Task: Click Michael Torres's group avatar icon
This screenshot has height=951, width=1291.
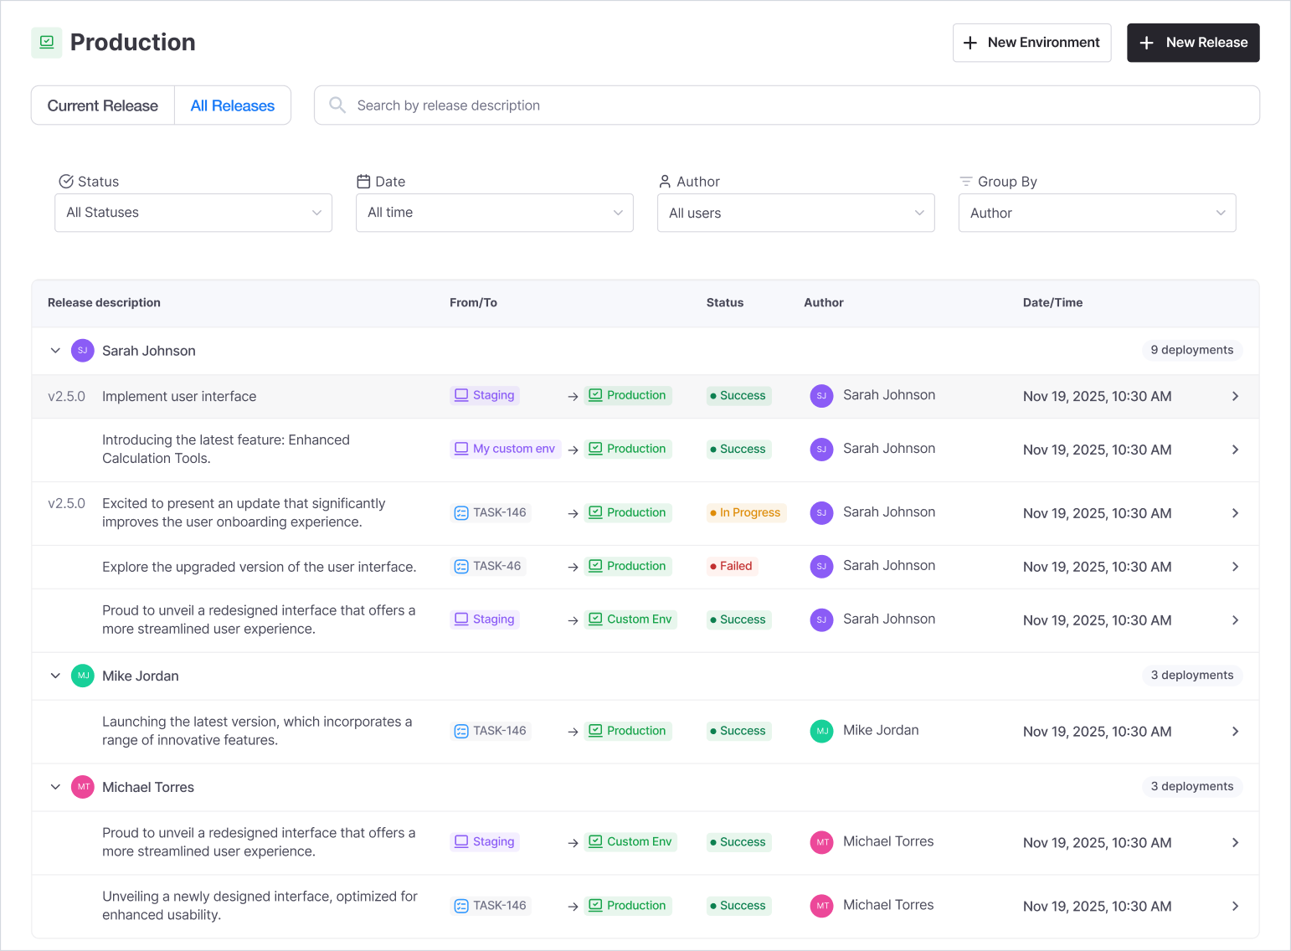Action: coord(82,787)
